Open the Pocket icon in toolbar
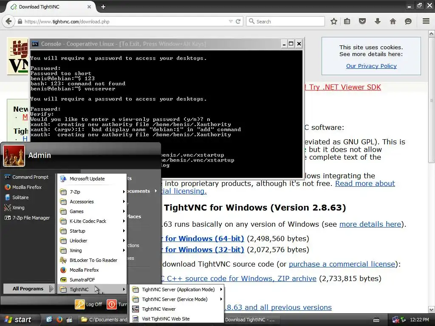The height and width of the screenshot is (326, 435). (362, 21)
